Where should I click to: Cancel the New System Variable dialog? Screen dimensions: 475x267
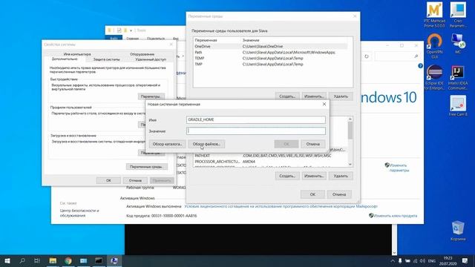click(x=312, y=144)
